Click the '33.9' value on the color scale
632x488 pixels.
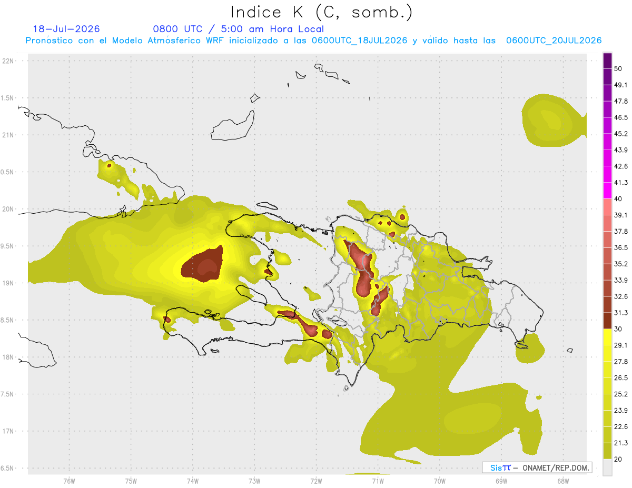click(621, 280)
